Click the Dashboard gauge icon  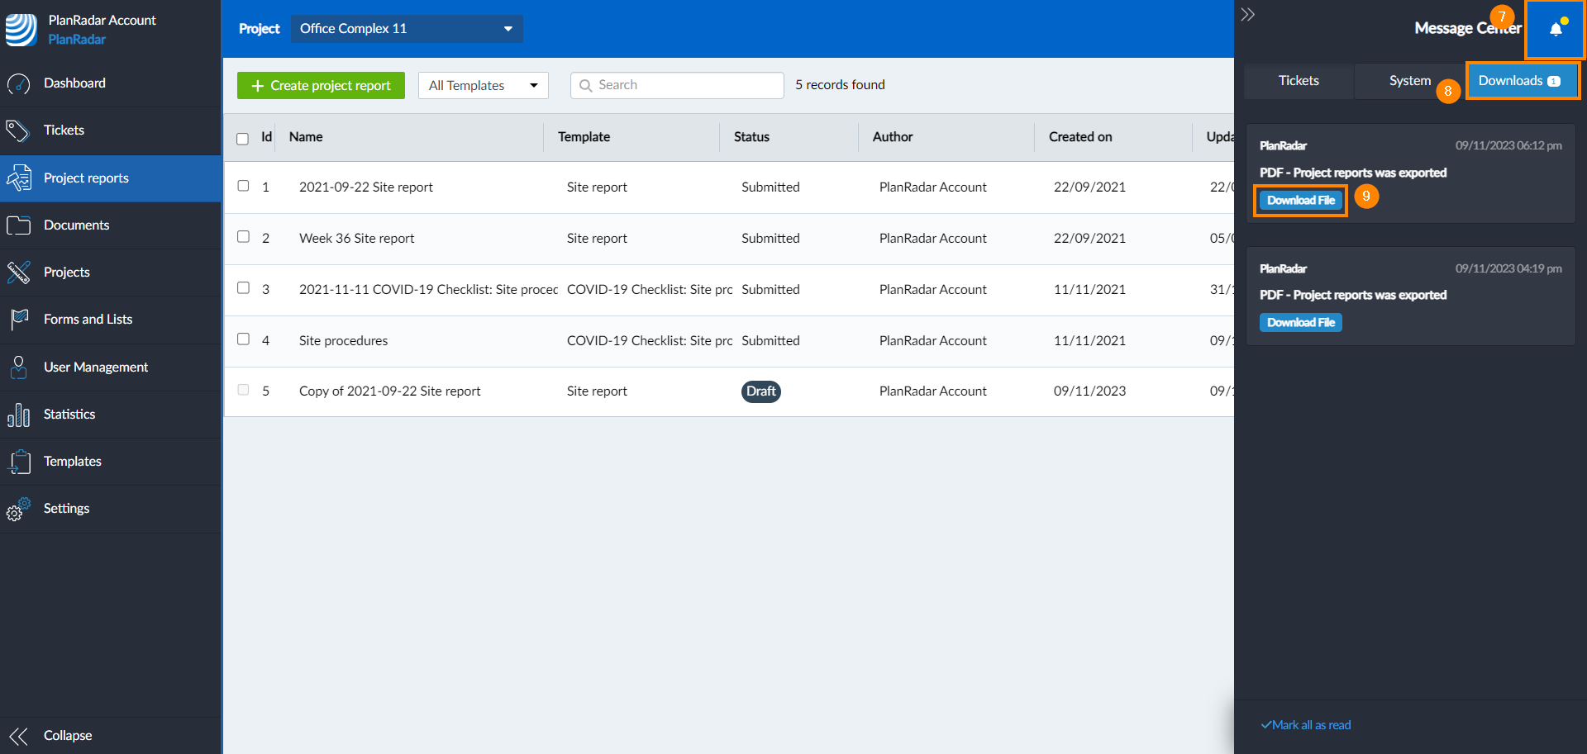18,83
